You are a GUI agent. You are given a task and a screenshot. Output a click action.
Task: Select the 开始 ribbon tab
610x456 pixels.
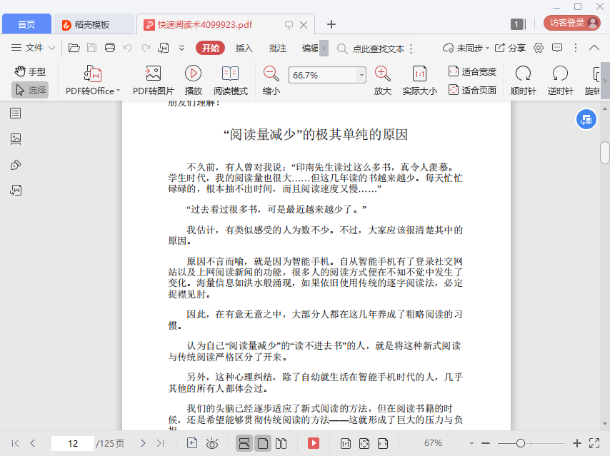[x=211, y=49]
